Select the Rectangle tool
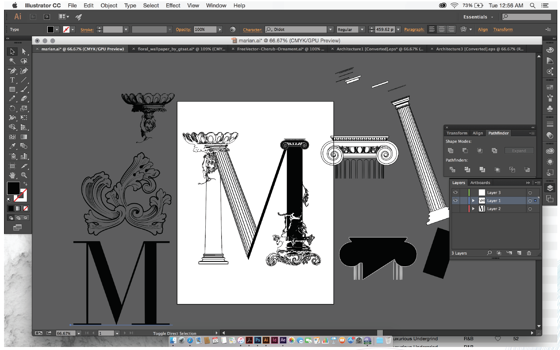This screenshot has height=350, width=560. pos(12,89)
